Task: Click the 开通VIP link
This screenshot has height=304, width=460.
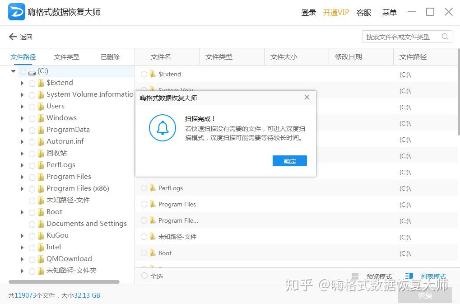Action: point(336,13)
